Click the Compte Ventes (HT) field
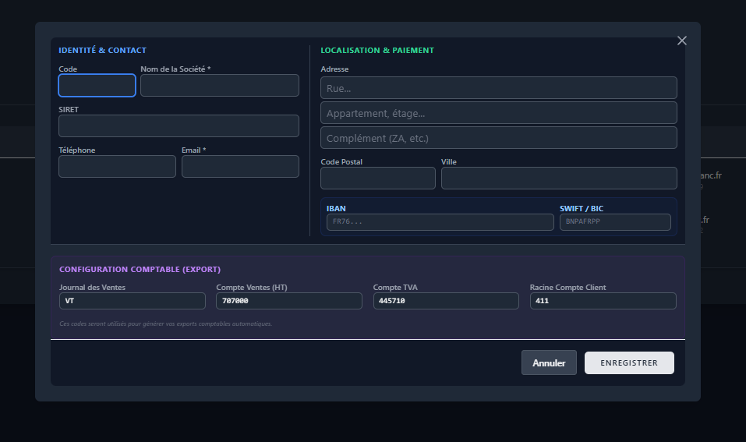746x442 pixels. pos(289,301)
